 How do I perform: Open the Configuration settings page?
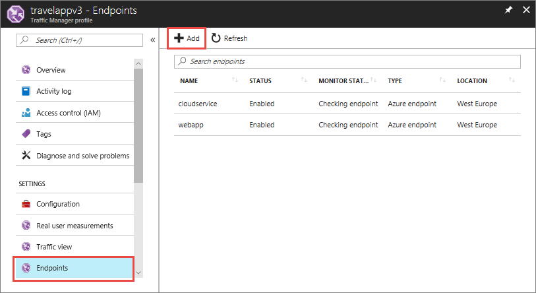pyautogui.click(x=74, y=204)
